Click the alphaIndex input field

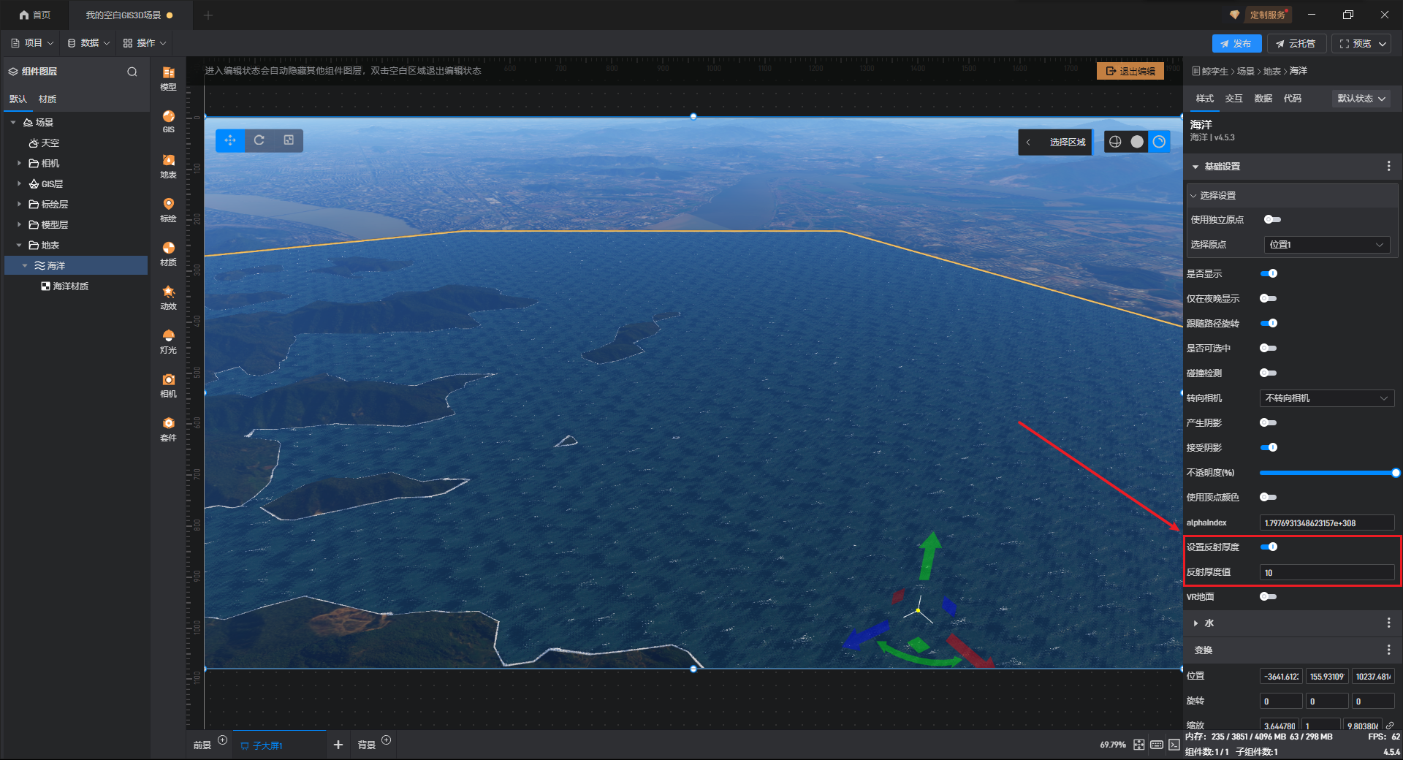click(x=1326, y=522)
